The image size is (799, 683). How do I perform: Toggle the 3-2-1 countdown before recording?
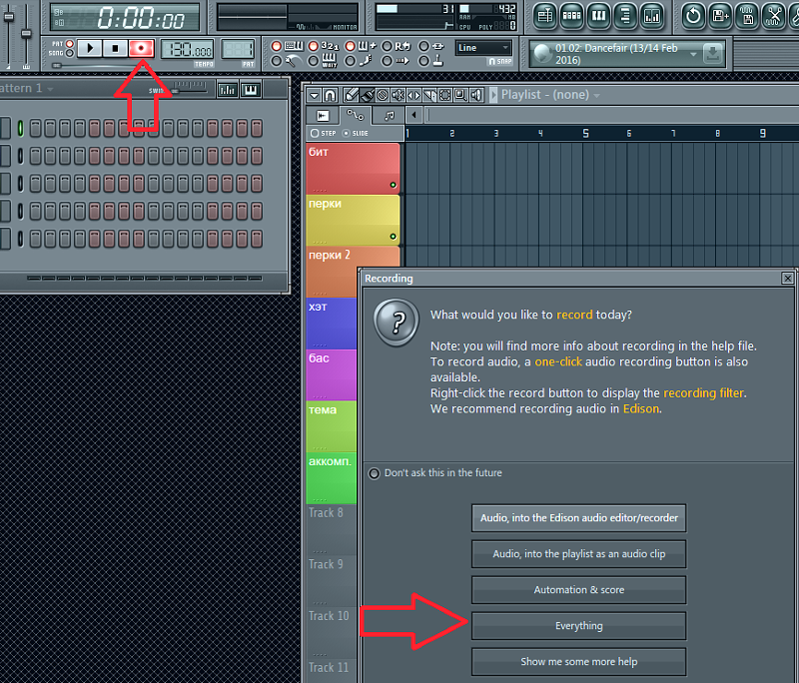[x=314, y=46]
